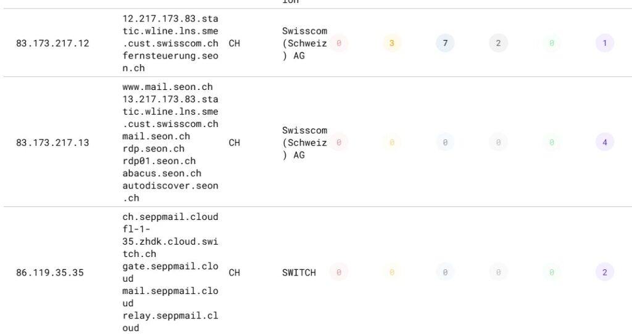Click blue 0 badge in 83.173.217.13 row
The height and width of the screenshot is (334, 632).
click(445, 142)
